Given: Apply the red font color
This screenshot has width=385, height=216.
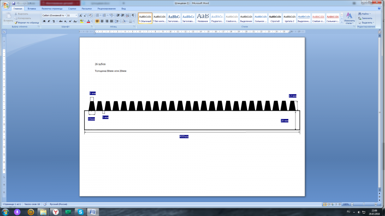Looking at the screenshot, I should point(89,21).
